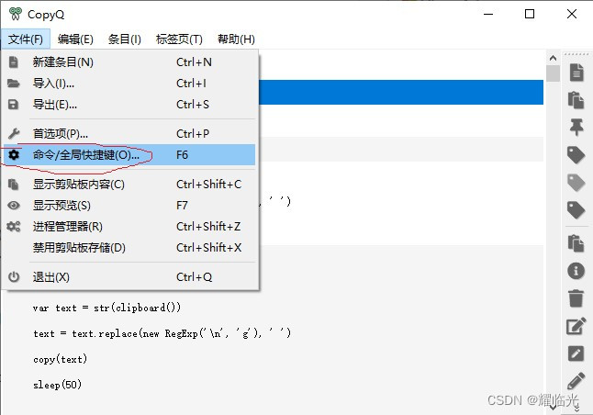Viewport: 593px width, 415px height.
Task: Pin the item using the pushpin icon
Action: (576, 127)
